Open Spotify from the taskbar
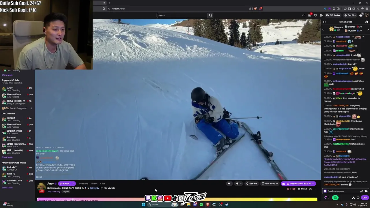 click(201, 205)
